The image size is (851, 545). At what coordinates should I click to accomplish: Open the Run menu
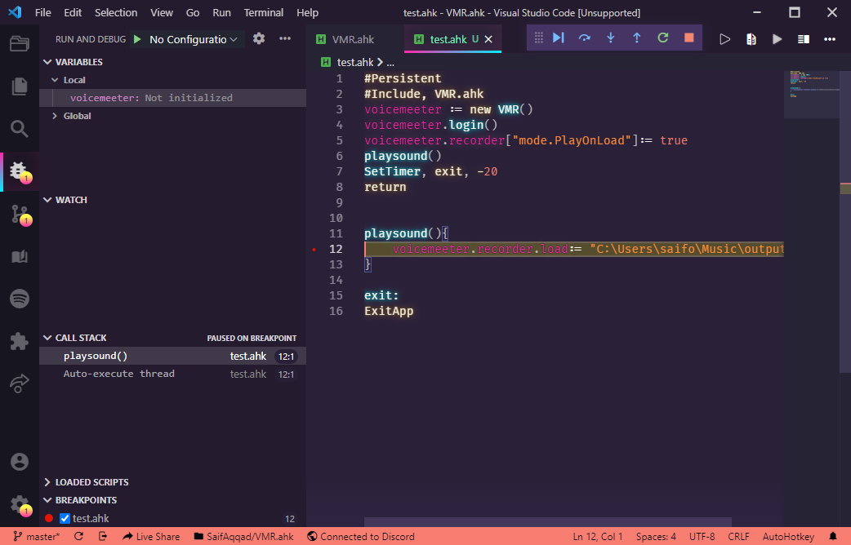pyautogui.click(x=221, y=12)
